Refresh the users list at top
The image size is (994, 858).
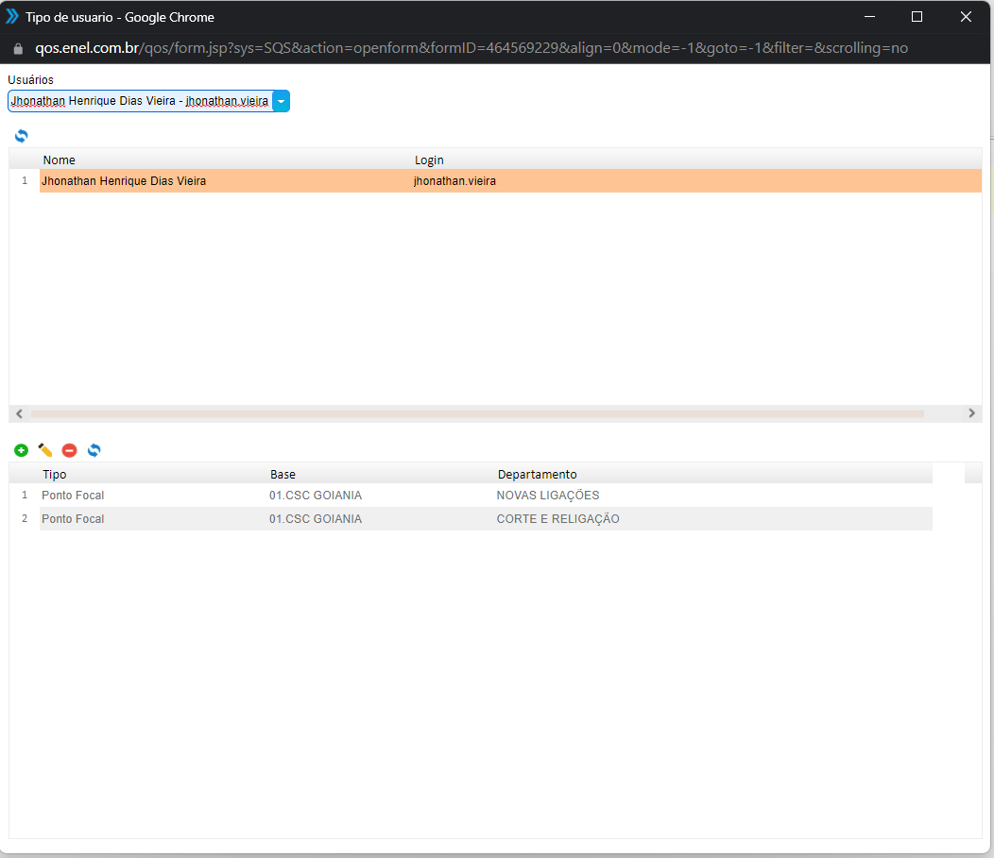[x=21, y=136]
